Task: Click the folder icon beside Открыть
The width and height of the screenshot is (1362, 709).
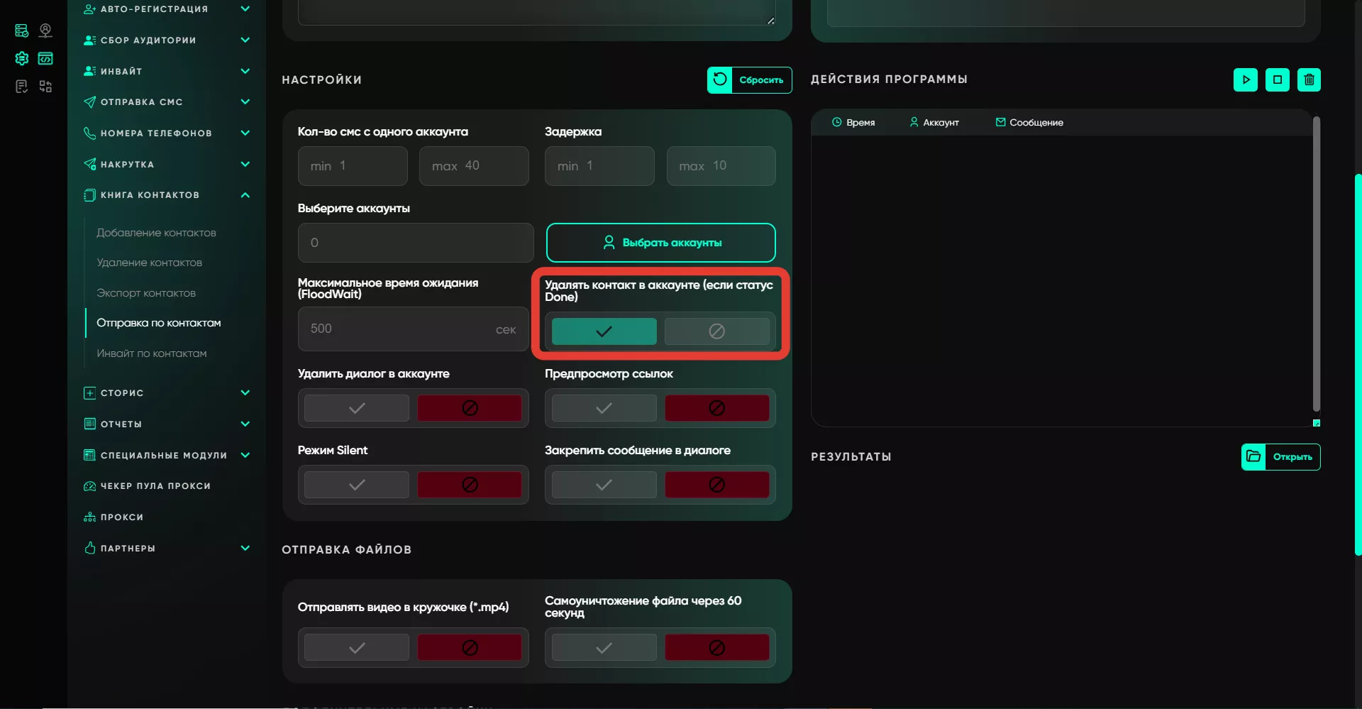Action: pos(1253,456)
